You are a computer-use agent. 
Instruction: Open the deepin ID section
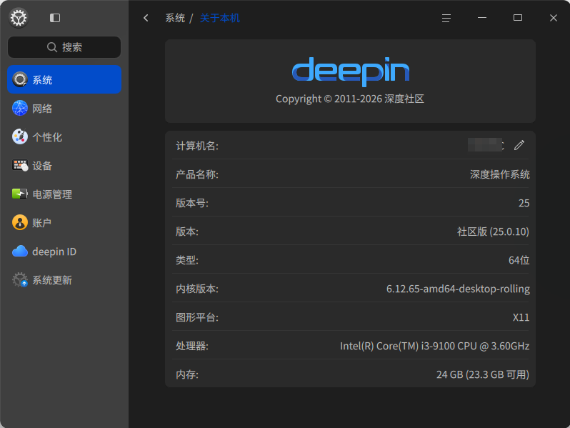pyautogui.click(x=64, y=252)
